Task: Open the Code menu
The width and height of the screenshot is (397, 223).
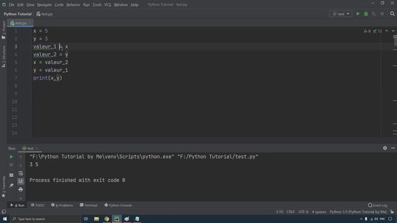Action: click(x=59, y=4)
